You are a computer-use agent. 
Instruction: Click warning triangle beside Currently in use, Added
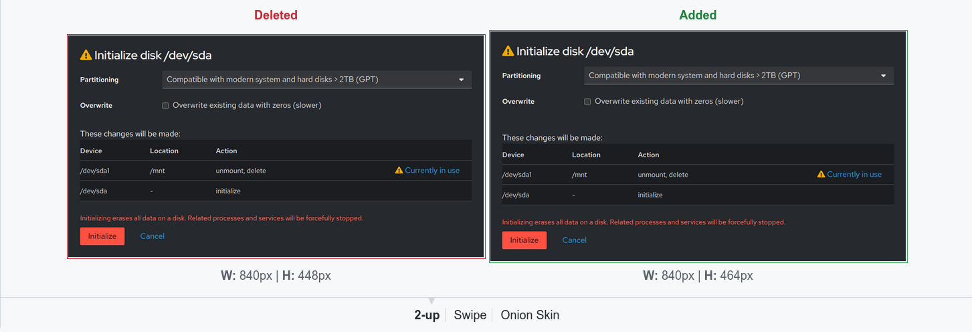click(x=821, y=175)
